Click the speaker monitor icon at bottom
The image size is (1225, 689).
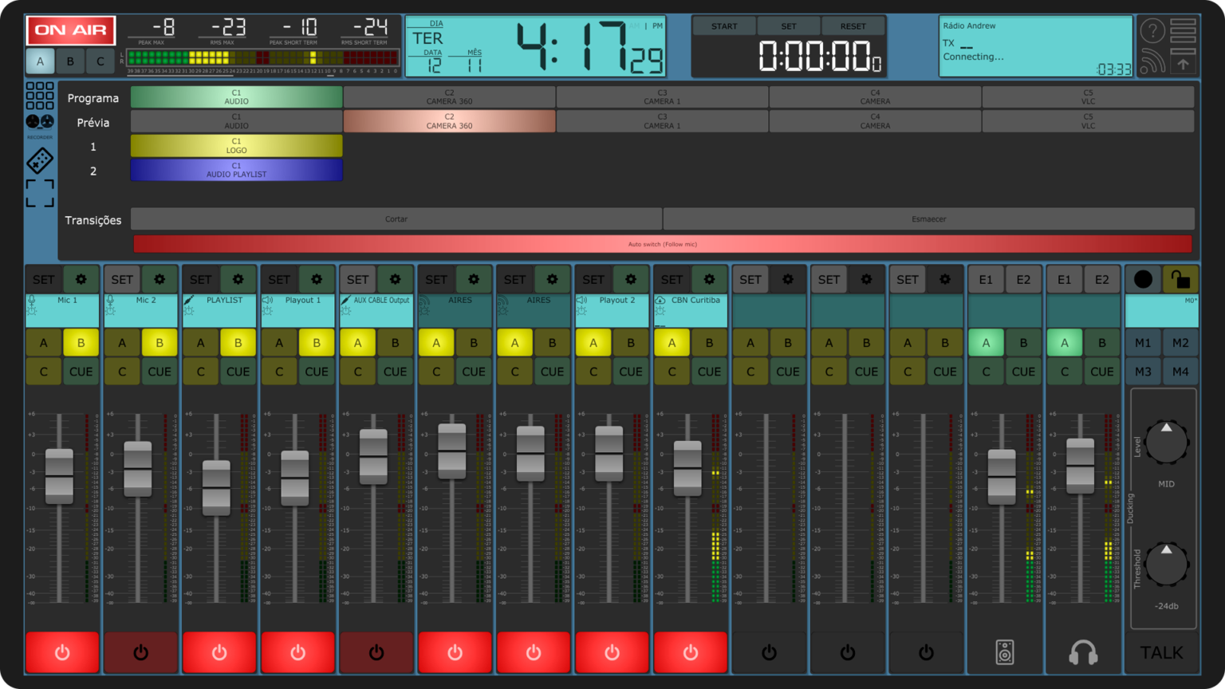coord(1004,652)
